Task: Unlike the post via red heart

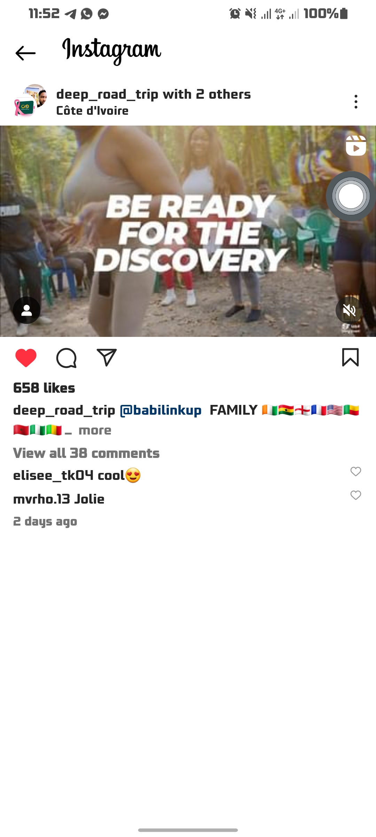Action: (x=26, y=358)
